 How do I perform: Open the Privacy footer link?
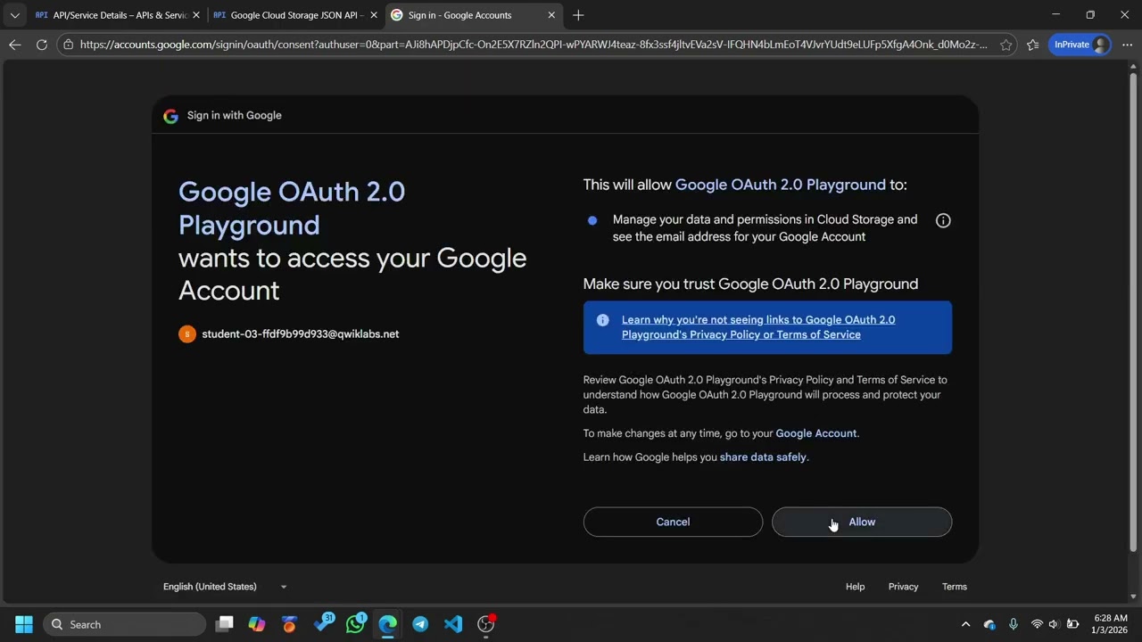(903, 587)
